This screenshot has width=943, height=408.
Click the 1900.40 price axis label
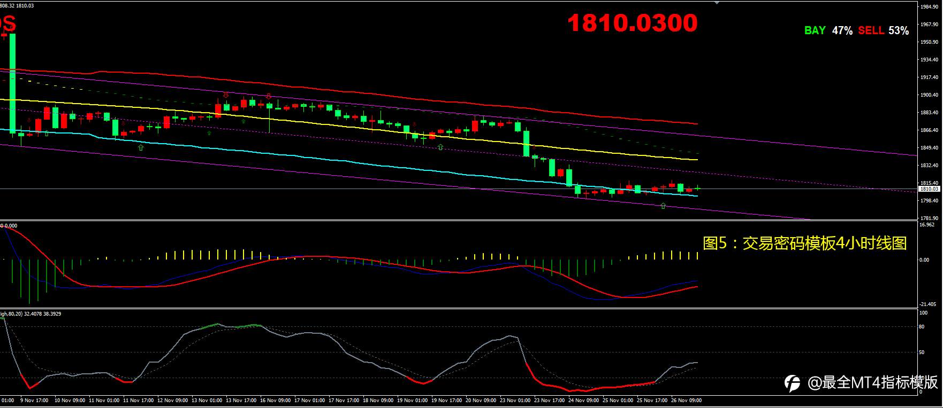click(929, 95)
